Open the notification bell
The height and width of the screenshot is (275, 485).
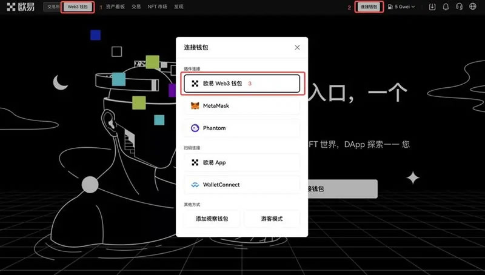coord(446,7)
